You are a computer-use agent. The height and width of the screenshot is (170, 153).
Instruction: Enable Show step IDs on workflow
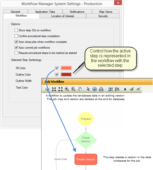click(x=16, y=30)
